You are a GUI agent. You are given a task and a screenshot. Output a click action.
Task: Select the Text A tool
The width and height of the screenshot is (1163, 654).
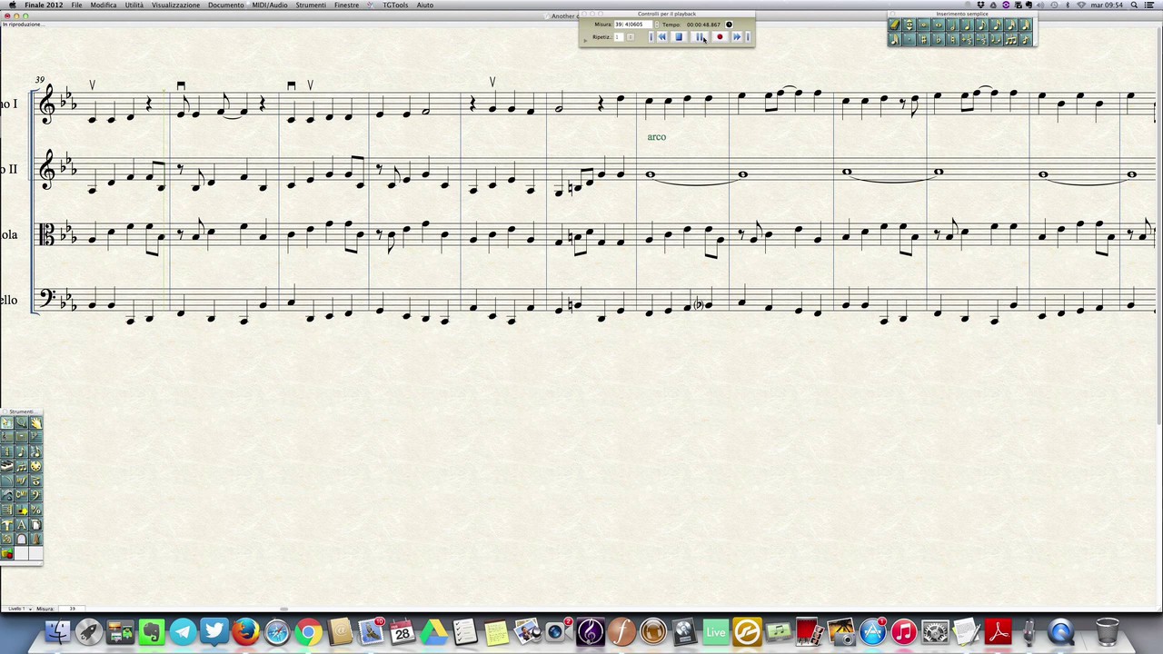(x=22, y=524)
